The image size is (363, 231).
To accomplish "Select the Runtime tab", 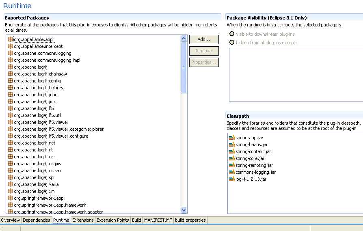I will click(61, 220).
